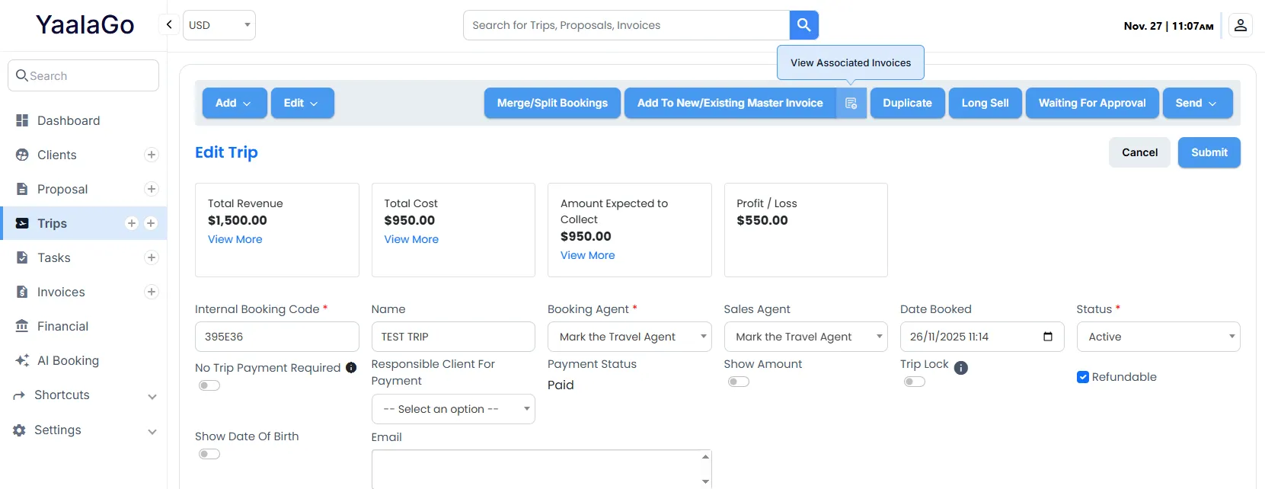Click the Financial bank icon
This screenshot has height=489, width=1265.
tap(22, 326)
